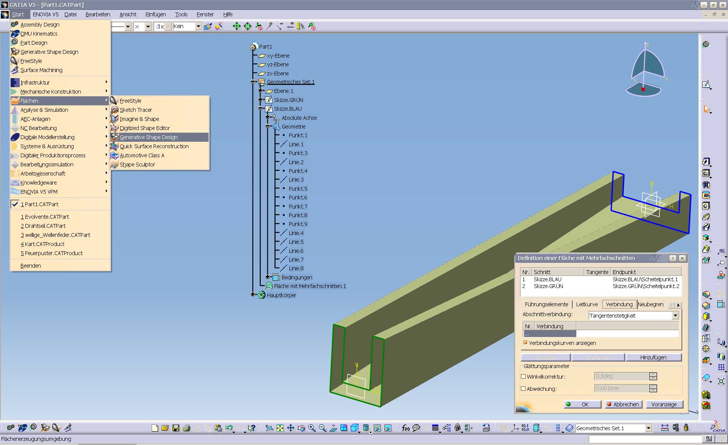This screenshot has width=728, height=445.
Task: Select the Pan arrows icon
Action: [290, 428]
